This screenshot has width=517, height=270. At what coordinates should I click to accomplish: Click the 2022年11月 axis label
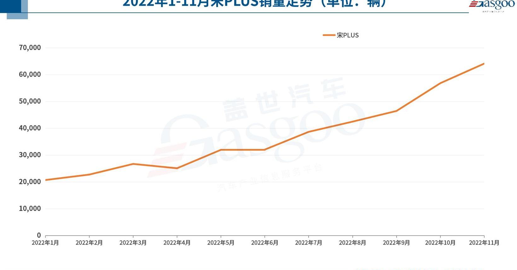click(484, 243)
